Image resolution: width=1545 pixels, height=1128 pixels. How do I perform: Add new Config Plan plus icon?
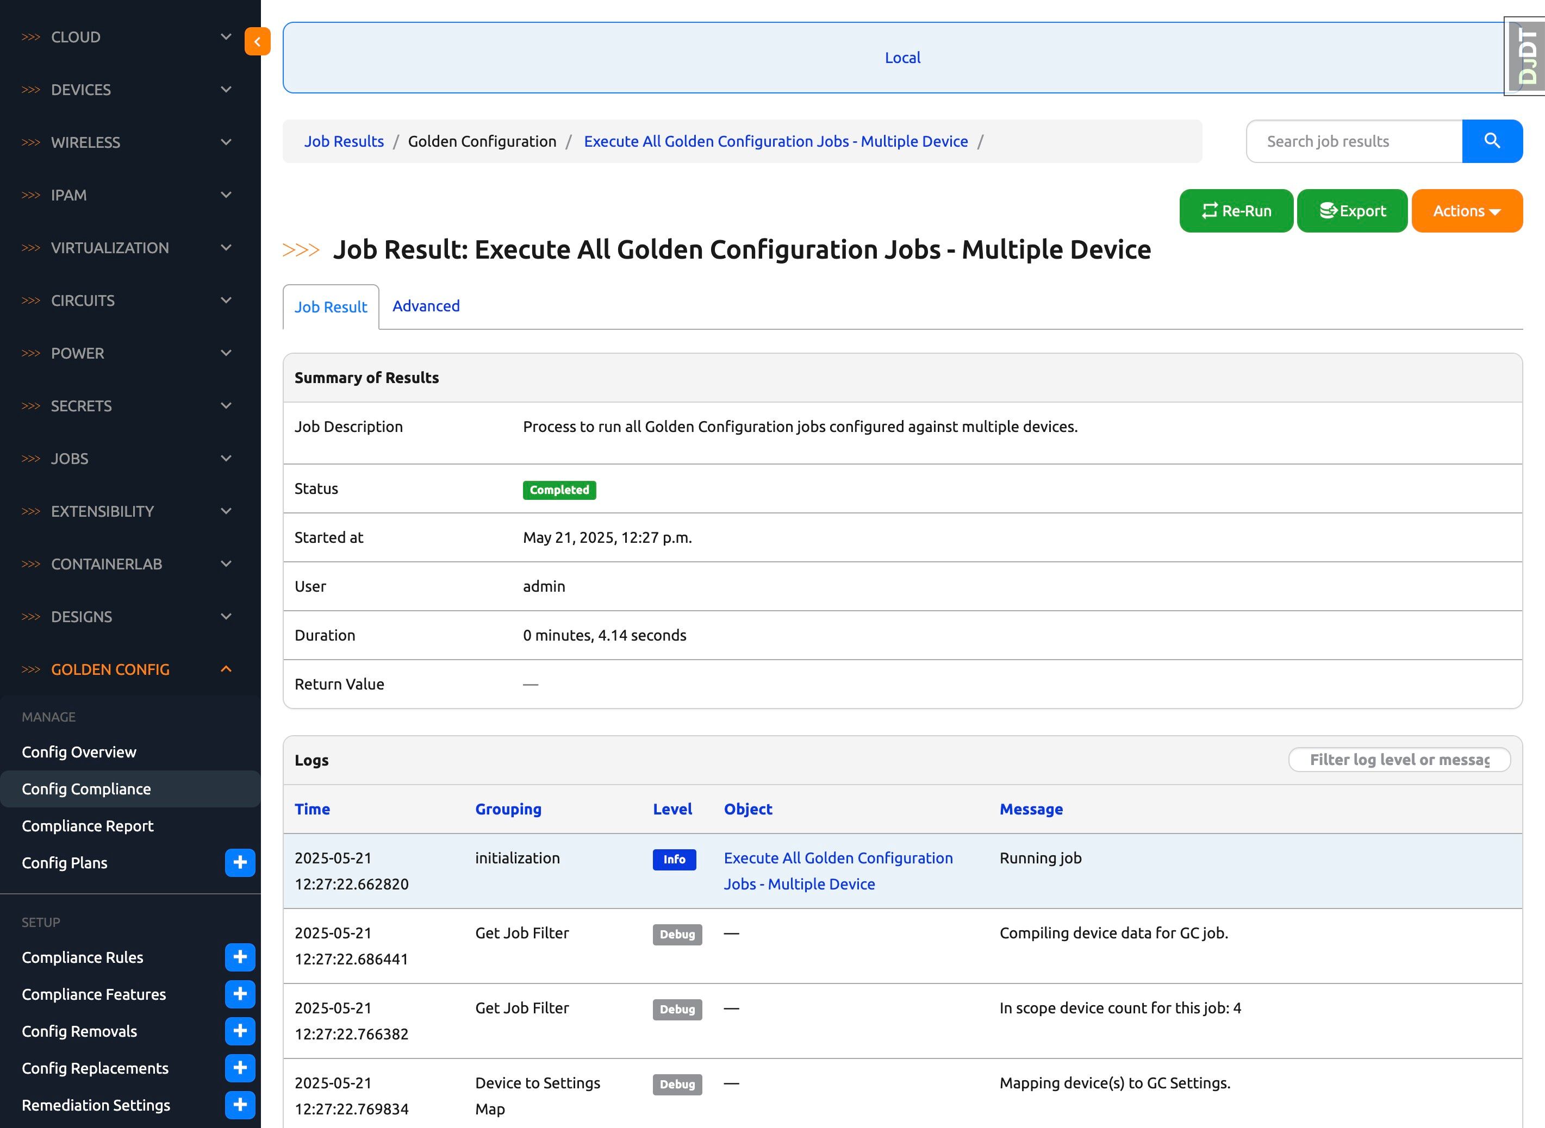coord(240,862)
